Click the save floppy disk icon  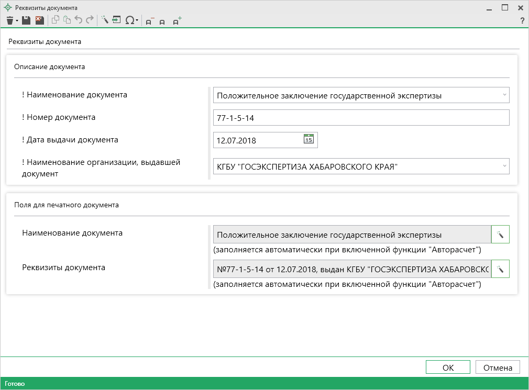click(26, 20)
